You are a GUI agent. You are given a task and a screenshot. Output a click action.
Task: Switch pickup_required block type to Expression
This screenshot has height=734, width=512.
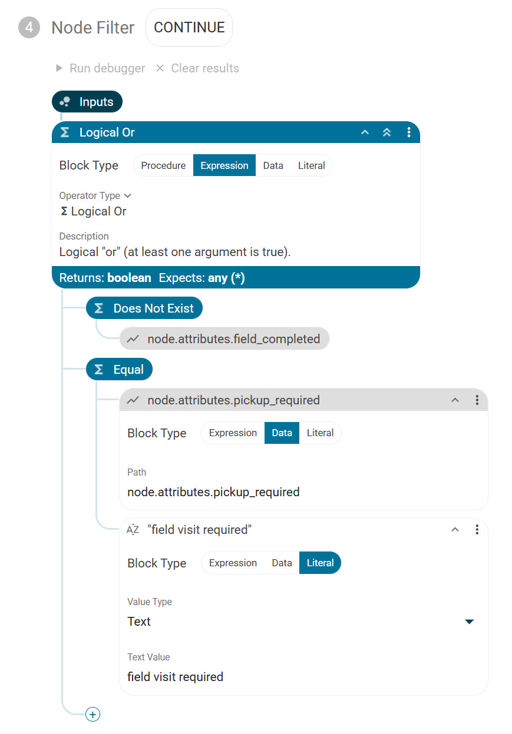[x=233, y=433]
